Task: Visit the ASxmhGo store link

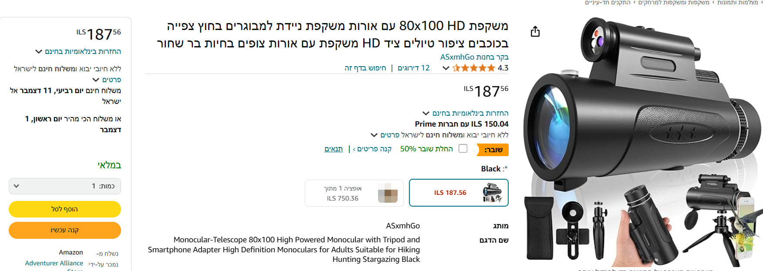Action: (474, 57)
